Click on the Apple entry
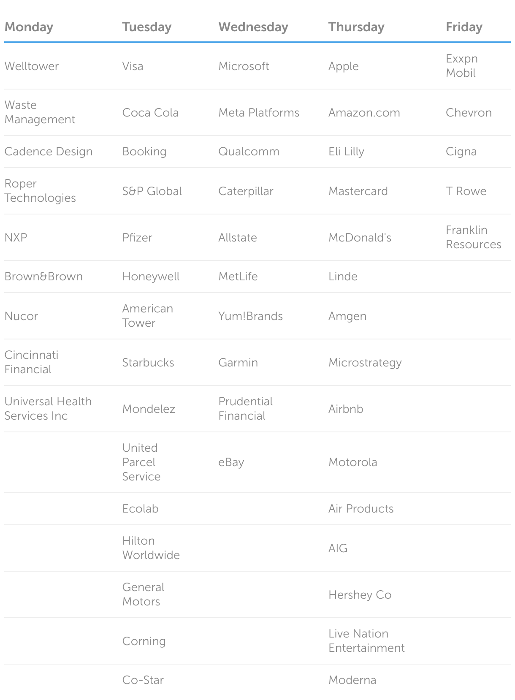Screen dimensions: 515x700 (x=343, y=66)
